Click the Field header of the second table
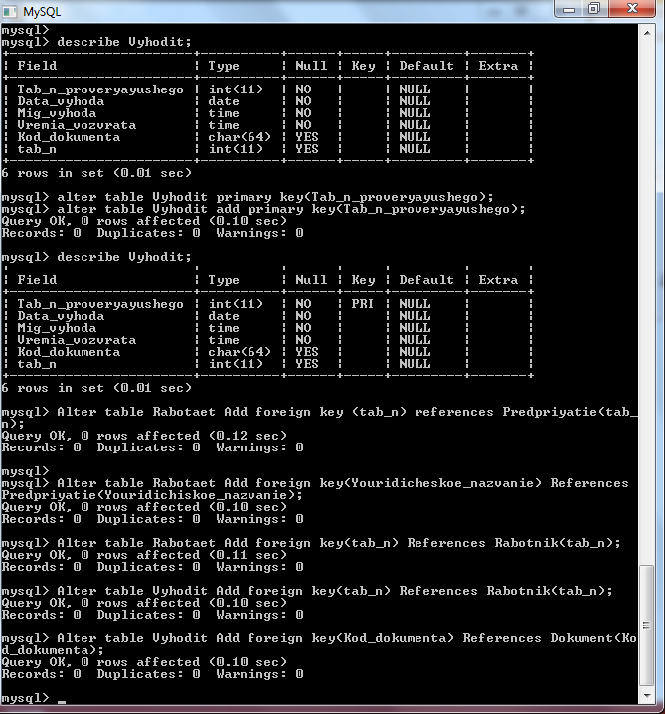 click(37, 280)
